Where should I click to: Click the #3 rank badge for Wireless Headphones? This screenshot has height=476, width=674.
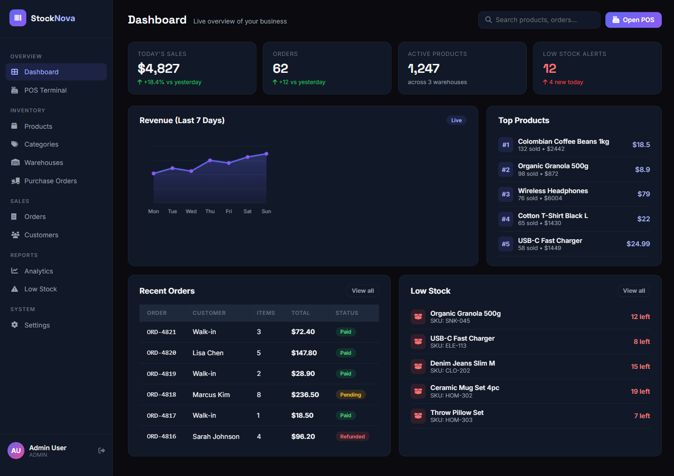tap(506, 194)
